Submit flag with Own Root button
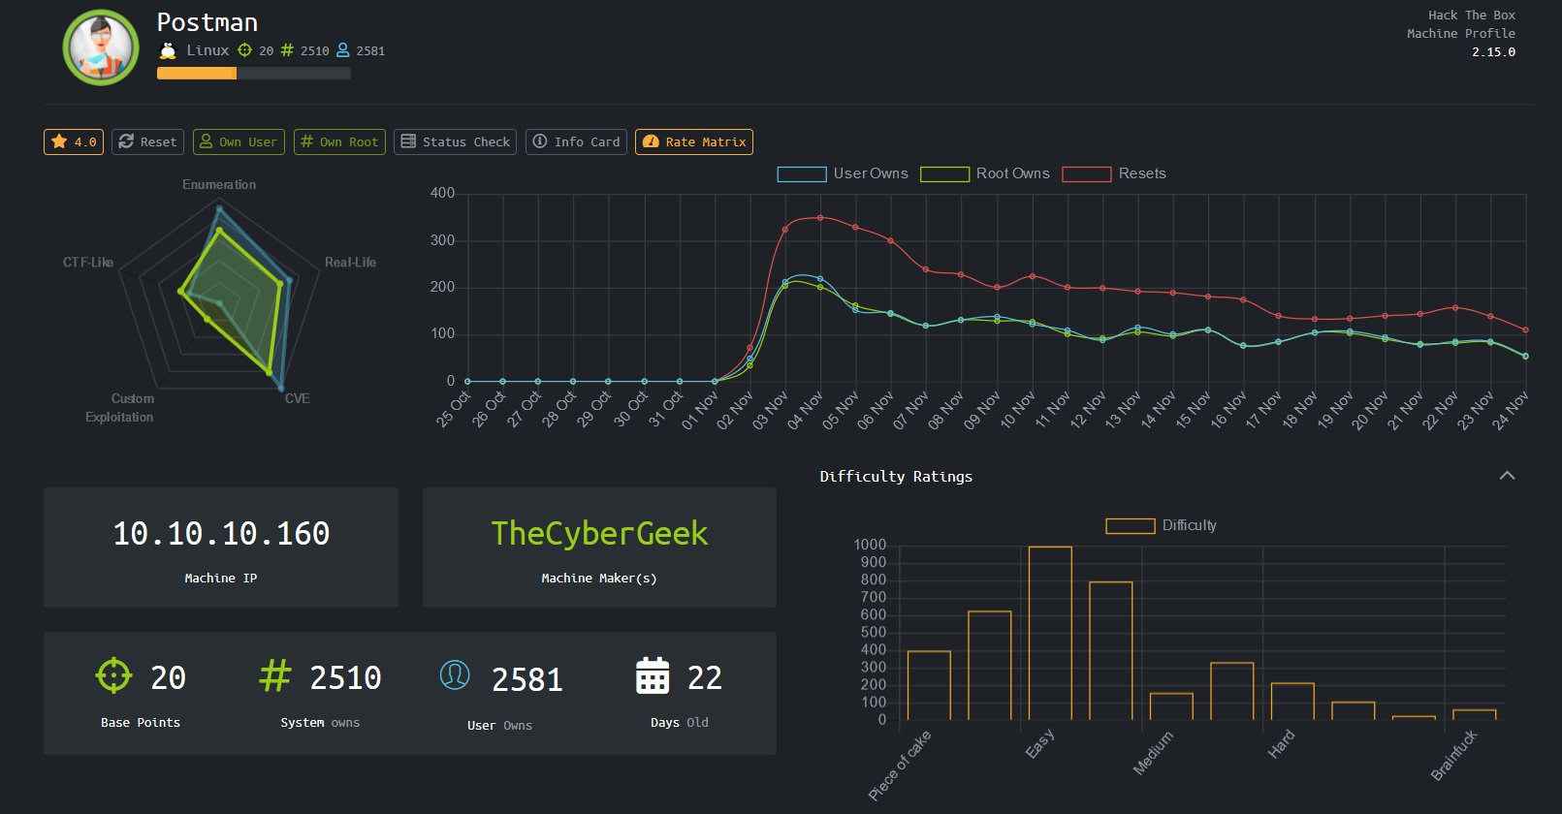Image resolution: width=1562 pixels, height=814 pixels. (x=339, y=141)
